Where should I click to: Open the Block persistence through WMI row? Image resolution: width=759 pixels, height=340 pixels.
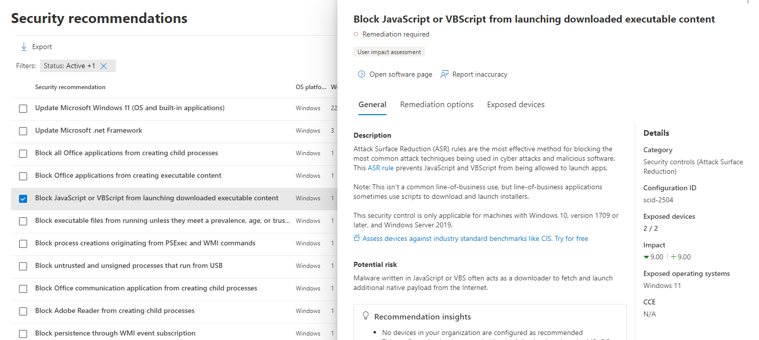(115, 333)
